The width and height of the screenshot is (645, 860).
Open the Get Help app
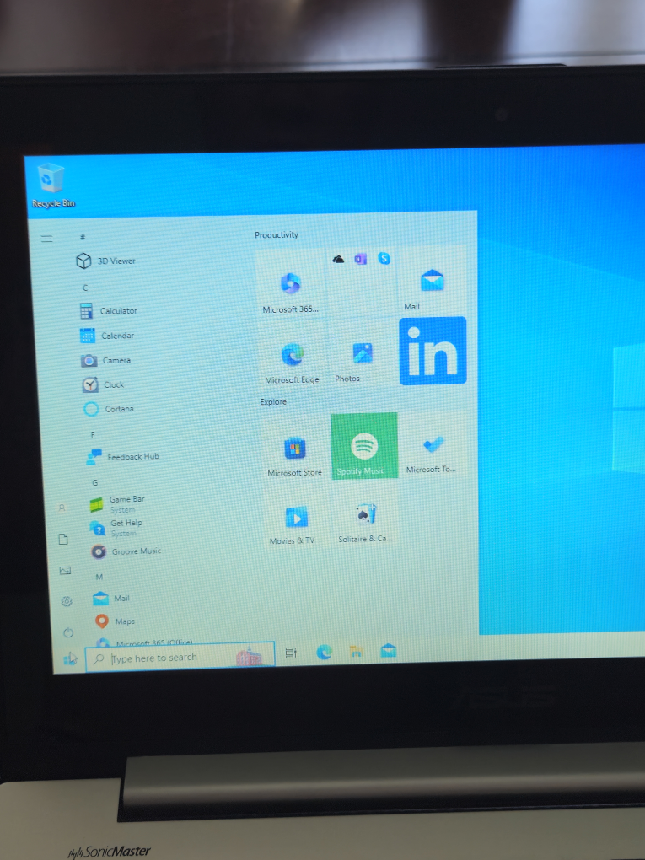[x=116, y=528]
